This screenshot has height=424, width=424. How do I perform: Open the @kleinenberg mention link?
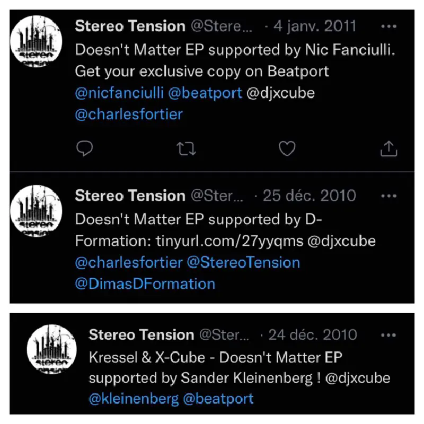pyautogui.click(x=134, y=399)
